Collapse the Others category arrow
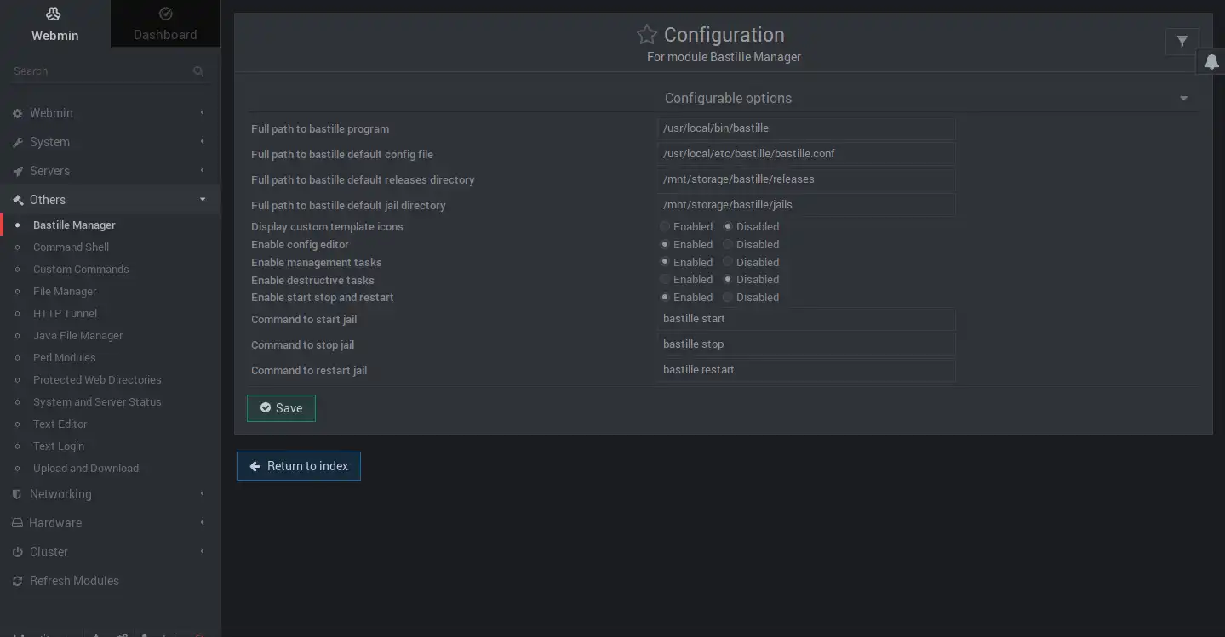 [x=203, y=200]
